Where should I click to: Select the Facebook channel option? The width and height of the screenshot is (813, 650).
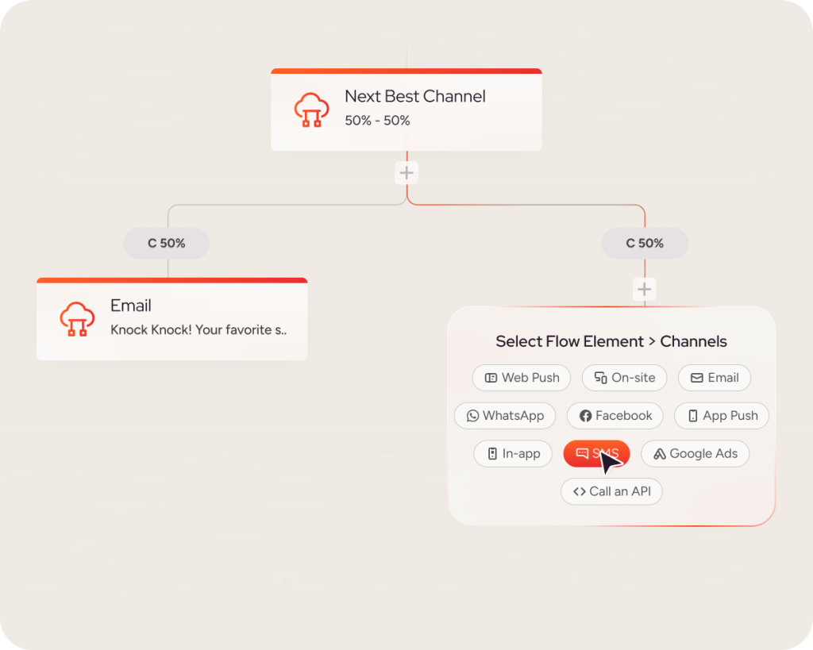(615, 416)
